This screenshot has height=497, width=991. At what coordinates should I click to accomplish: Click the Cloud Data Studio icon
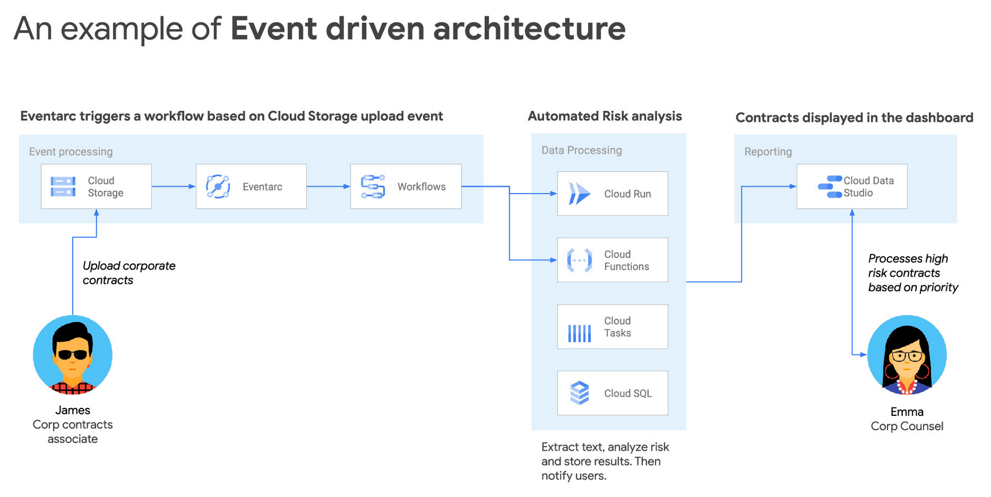point(830,187)
